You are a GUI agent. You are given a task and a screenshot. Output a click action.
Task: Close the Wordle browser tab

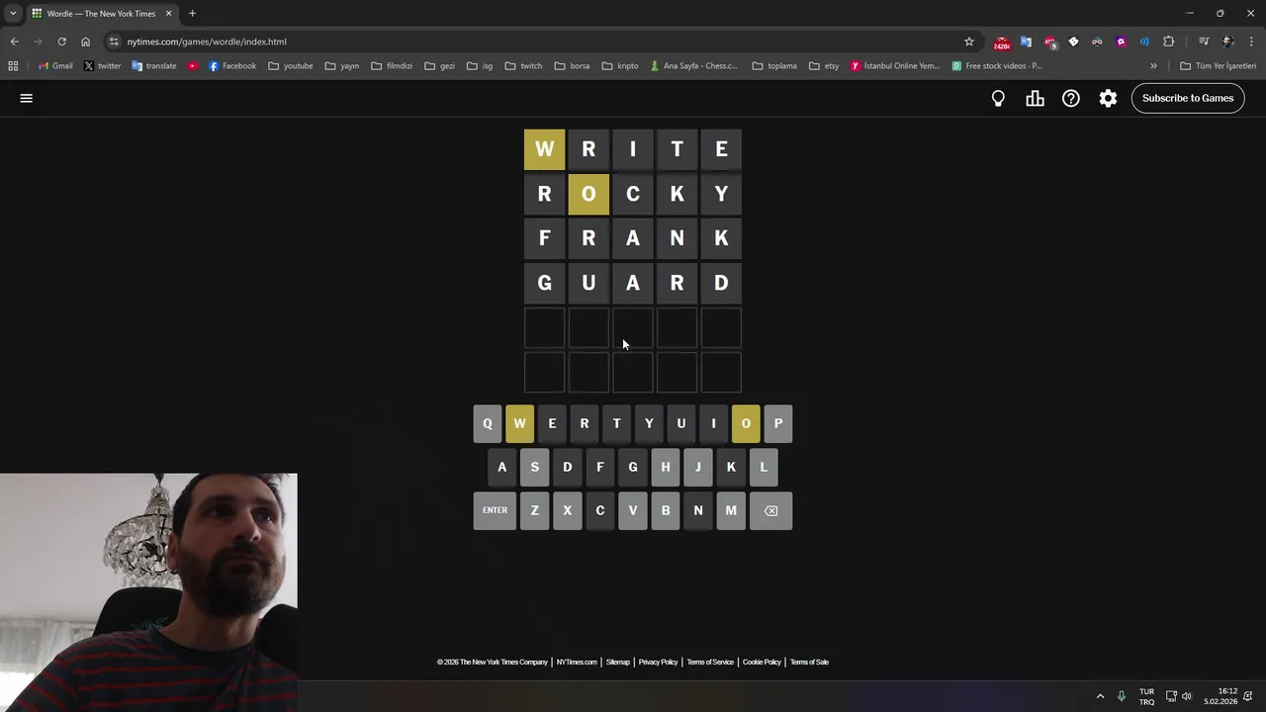(168, 14)
